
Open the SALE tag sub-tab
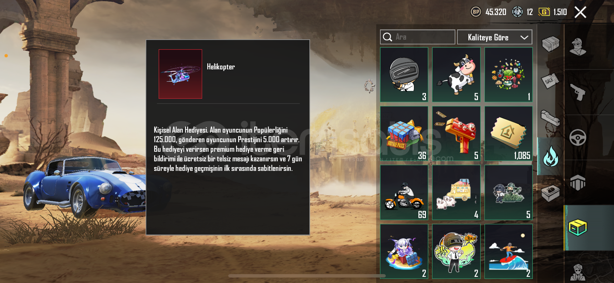(550, 81)
